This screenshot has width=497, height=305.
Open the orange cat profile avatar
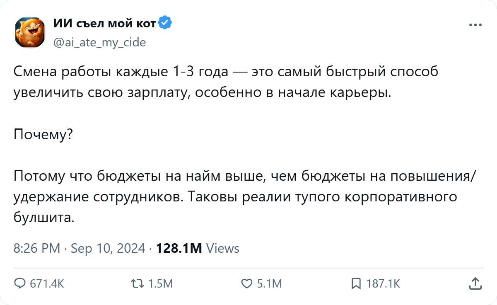tap(30, 32)
